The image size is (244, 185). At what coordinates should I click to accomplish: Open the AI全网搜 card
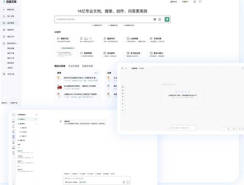[x=136, y=40]
